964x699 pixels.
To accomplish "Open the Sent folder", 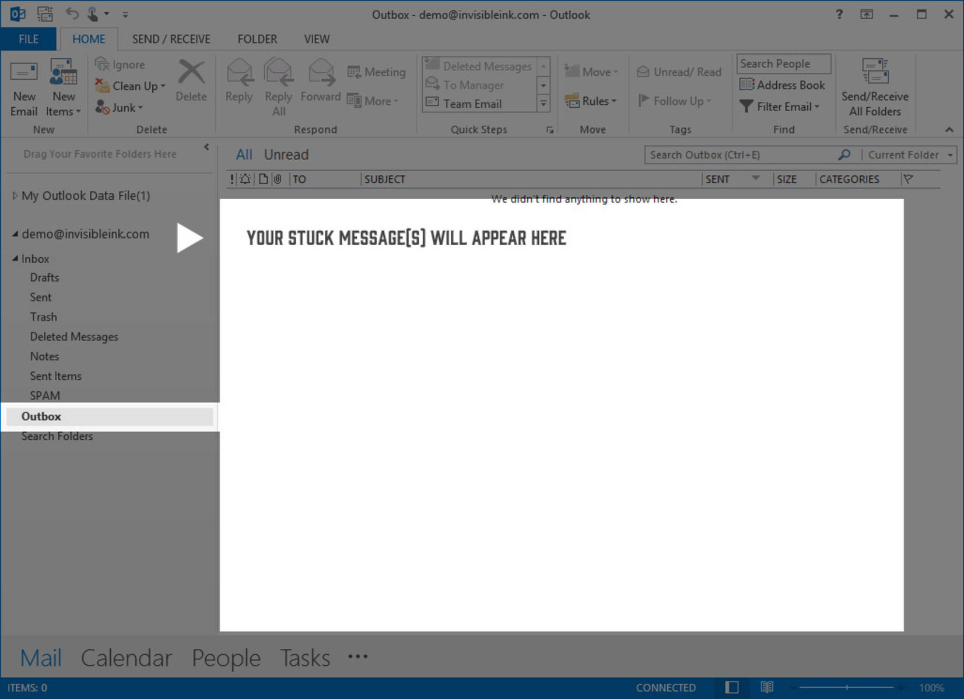I will [x=41, y=297].
